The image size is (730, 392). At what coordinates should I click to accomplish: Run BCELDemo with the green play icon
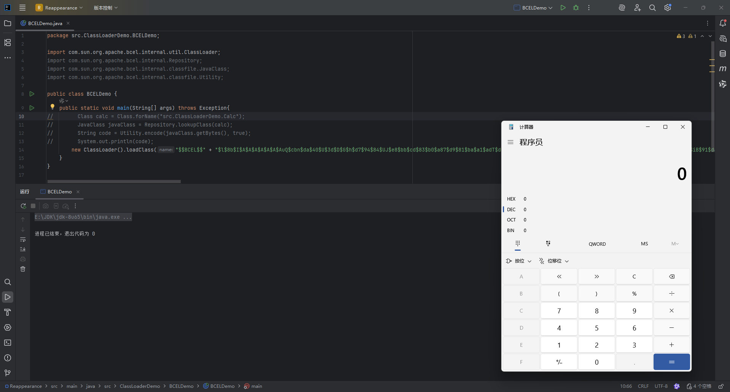pyautogui.click(x=563, y=8)
